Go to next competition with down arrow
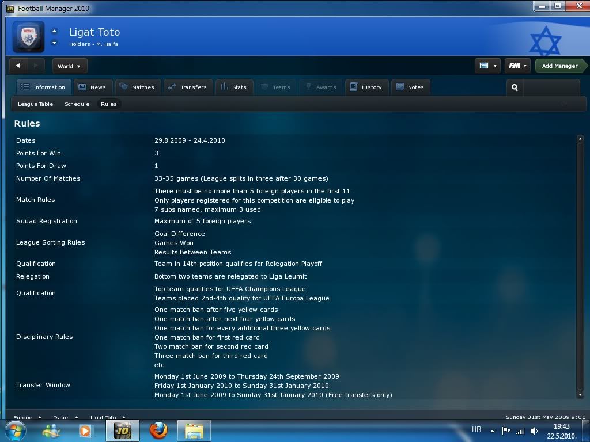This screenshot has width=590, height=442. point(54,43)
